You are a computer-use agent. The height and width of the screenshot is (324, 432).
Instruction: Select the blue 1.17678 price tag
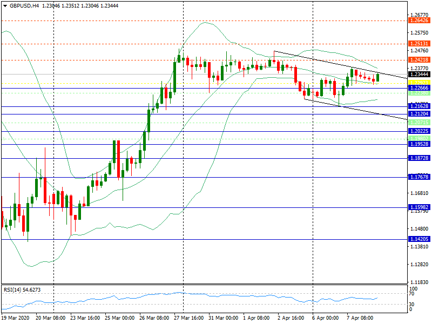tap(419, 177)
